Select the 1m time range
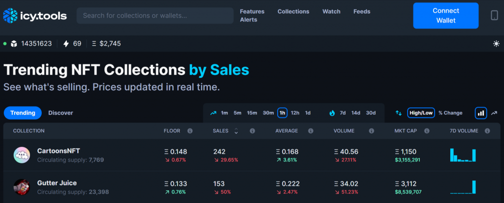Image resolution: width=504 pixels, height=203 pixels. (224, 113)
